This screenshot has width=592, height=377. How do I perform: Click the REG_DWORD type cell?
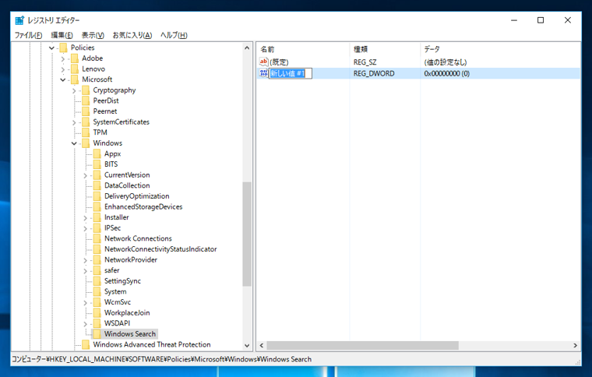pos(374,73)
